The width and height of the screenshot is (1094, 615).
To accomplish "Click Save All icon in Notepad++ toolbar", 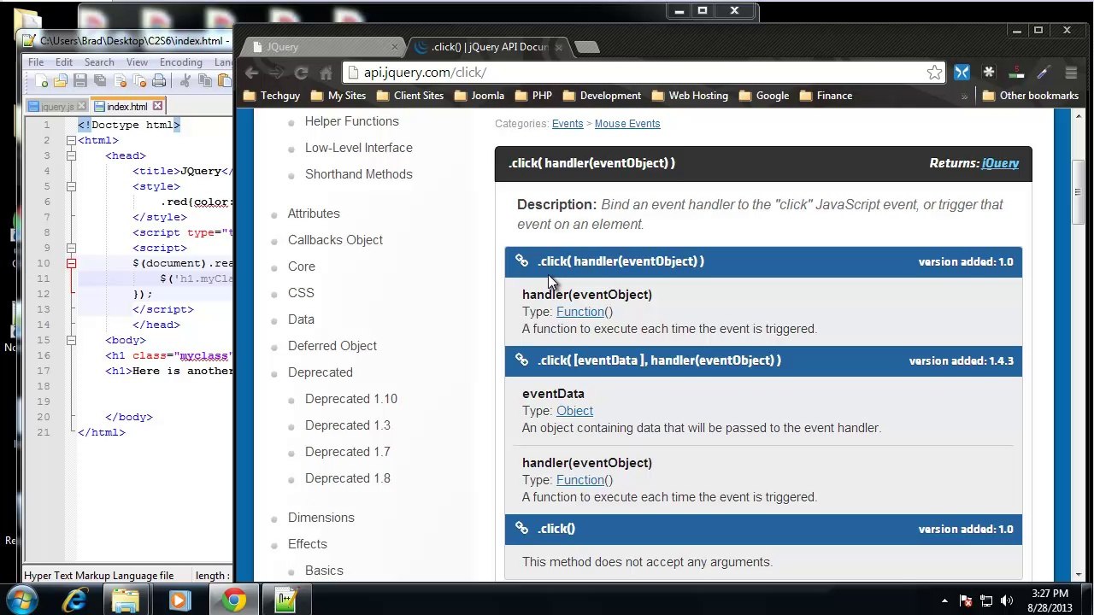I will coord(99,80).
